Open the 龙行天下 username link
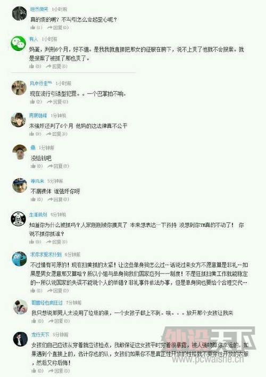The width and height of the screenshot is (266, 377). pos(40,334)
